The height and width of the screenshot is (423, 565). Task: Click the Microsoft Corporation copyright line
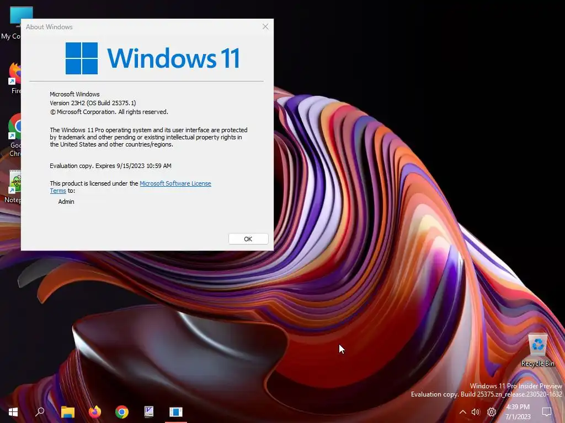coord(109,112)
